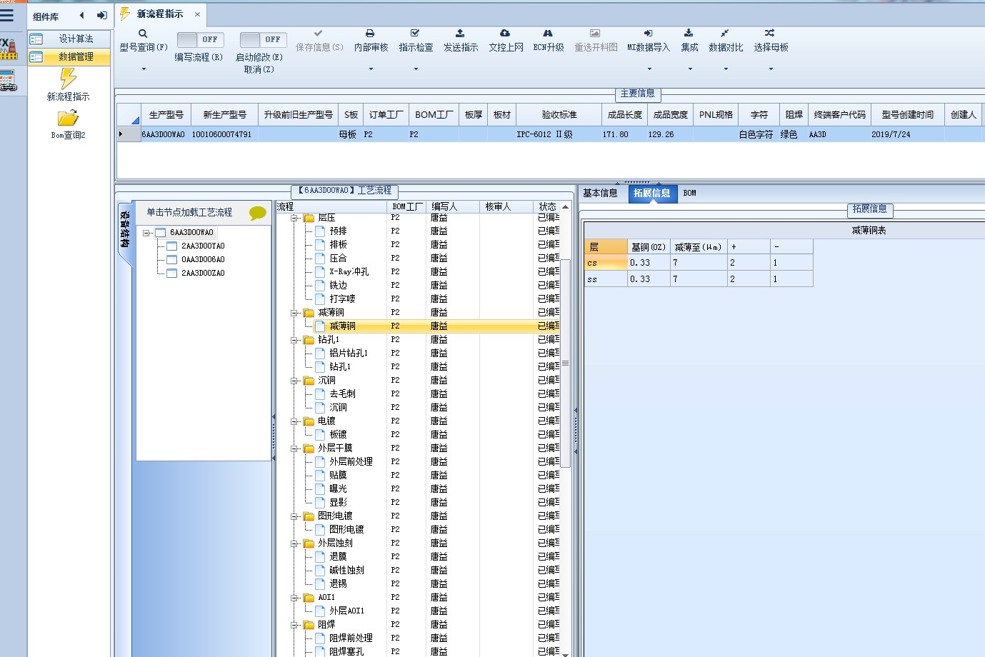Switch to BOM tab
The height and width of the screenshot is (657, 985).
point(689,193)
